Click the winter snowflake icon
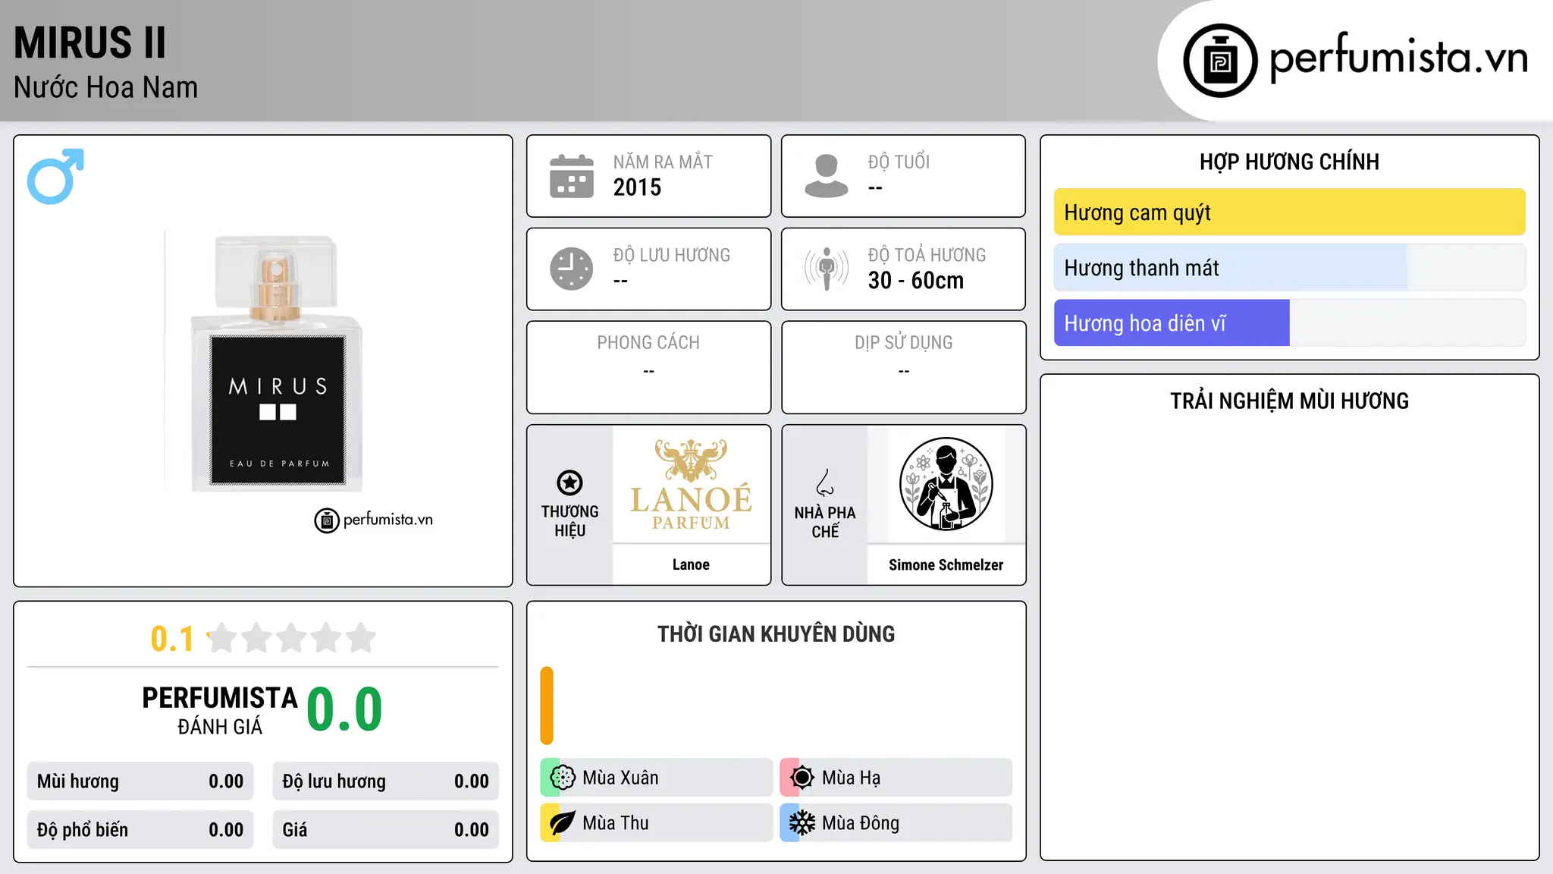This screenshot has height=874, width=1553. coord(802,823)
